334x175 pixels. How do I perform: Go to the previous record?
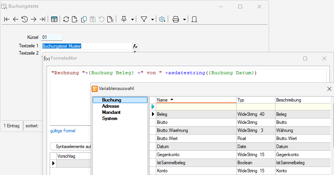point(16,19)
